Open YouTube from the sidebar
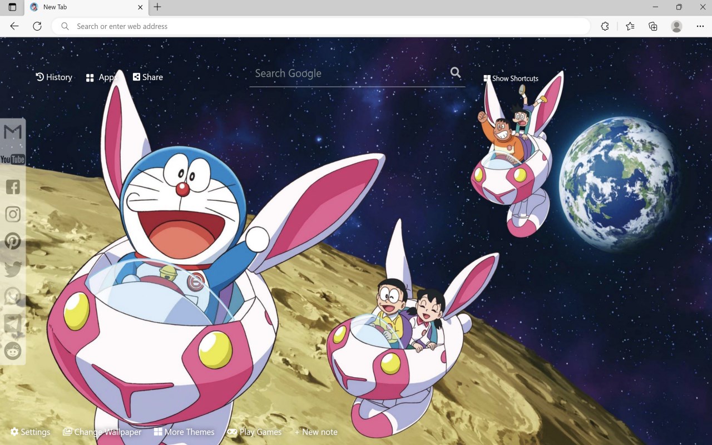This screenshot has height=445, width=712. pyautogui.click(x=12, y=160)
